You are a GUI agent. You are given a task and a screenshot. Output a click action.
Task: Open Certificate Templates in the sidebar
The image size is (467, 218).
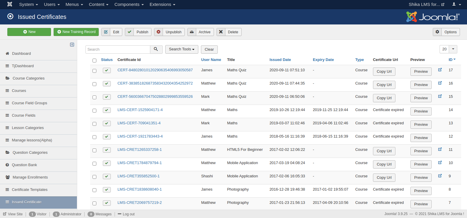[x=29, y=190]
